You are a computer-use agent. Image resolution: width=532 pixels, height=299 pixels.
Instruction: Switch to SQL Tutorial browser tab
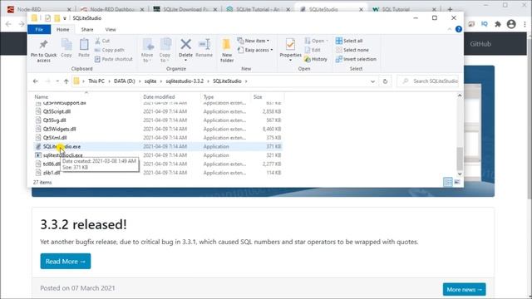click(x=404, y=9)
